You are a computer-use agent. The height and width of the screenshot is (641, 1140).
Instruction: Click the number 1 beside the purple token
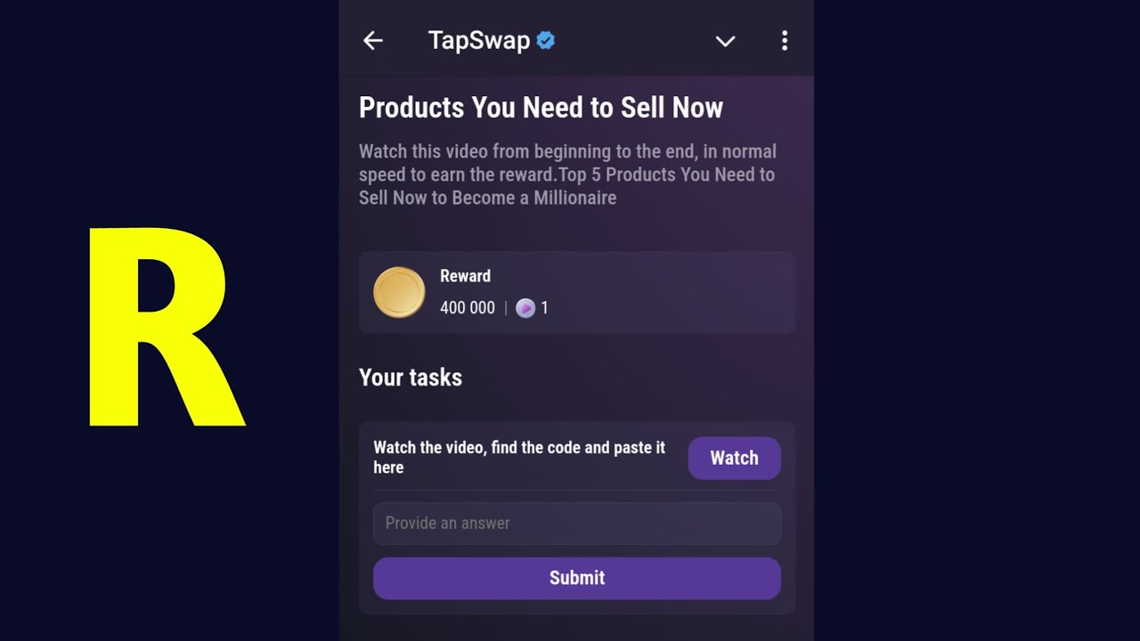[x=544, y=308]
